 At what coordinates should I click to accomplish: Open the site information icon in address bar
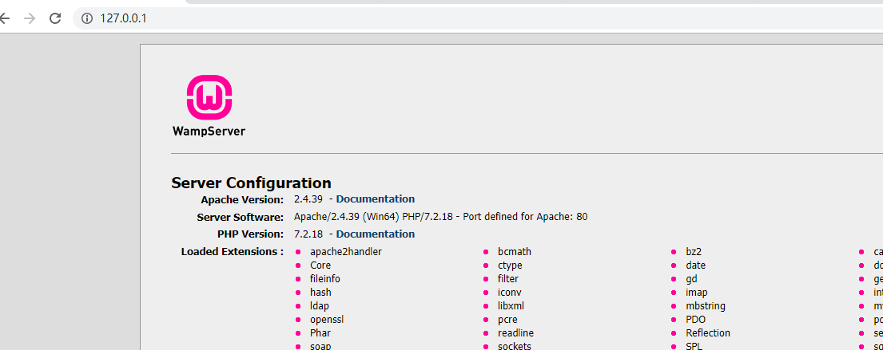point(87,18)
